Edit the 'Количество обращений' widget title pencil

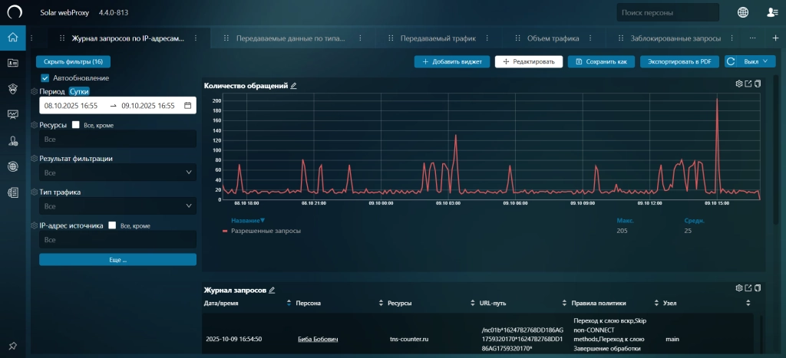click(x=293, y=86)
